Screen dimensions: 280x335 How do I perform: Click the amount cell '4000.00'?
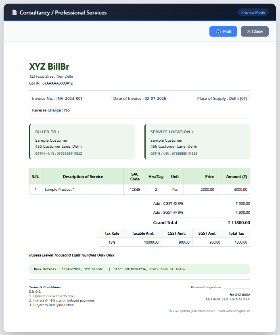(x=234, y=190)
